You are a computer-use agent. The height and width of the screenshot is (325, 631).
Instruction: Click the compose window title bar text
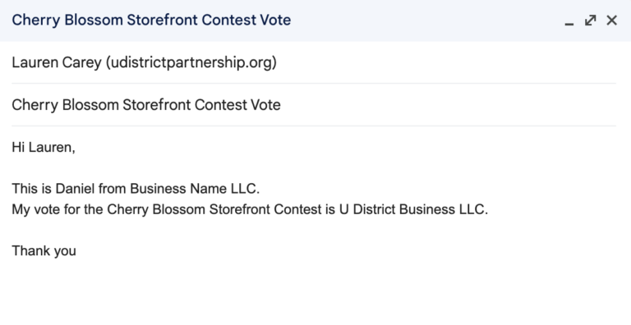click(x=151, y=21)
